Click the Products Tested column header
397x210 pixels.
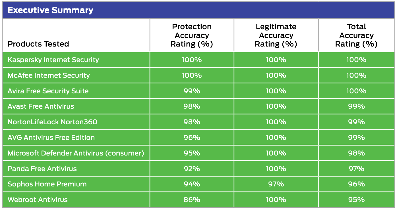38,44
